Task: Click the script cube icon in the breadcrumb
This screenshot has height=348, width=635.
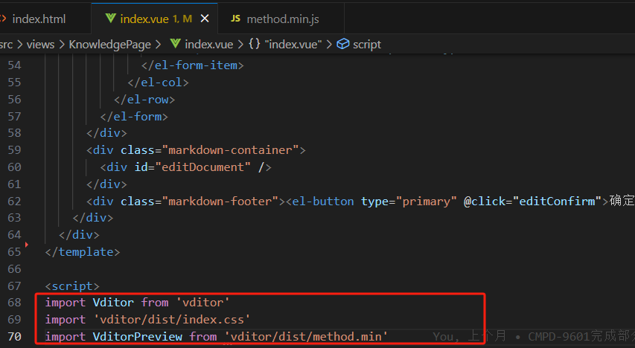Action: click(343, 44)
